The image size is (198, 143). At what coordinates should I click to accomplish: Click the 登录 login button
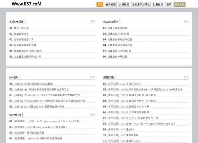coord(169,5)
